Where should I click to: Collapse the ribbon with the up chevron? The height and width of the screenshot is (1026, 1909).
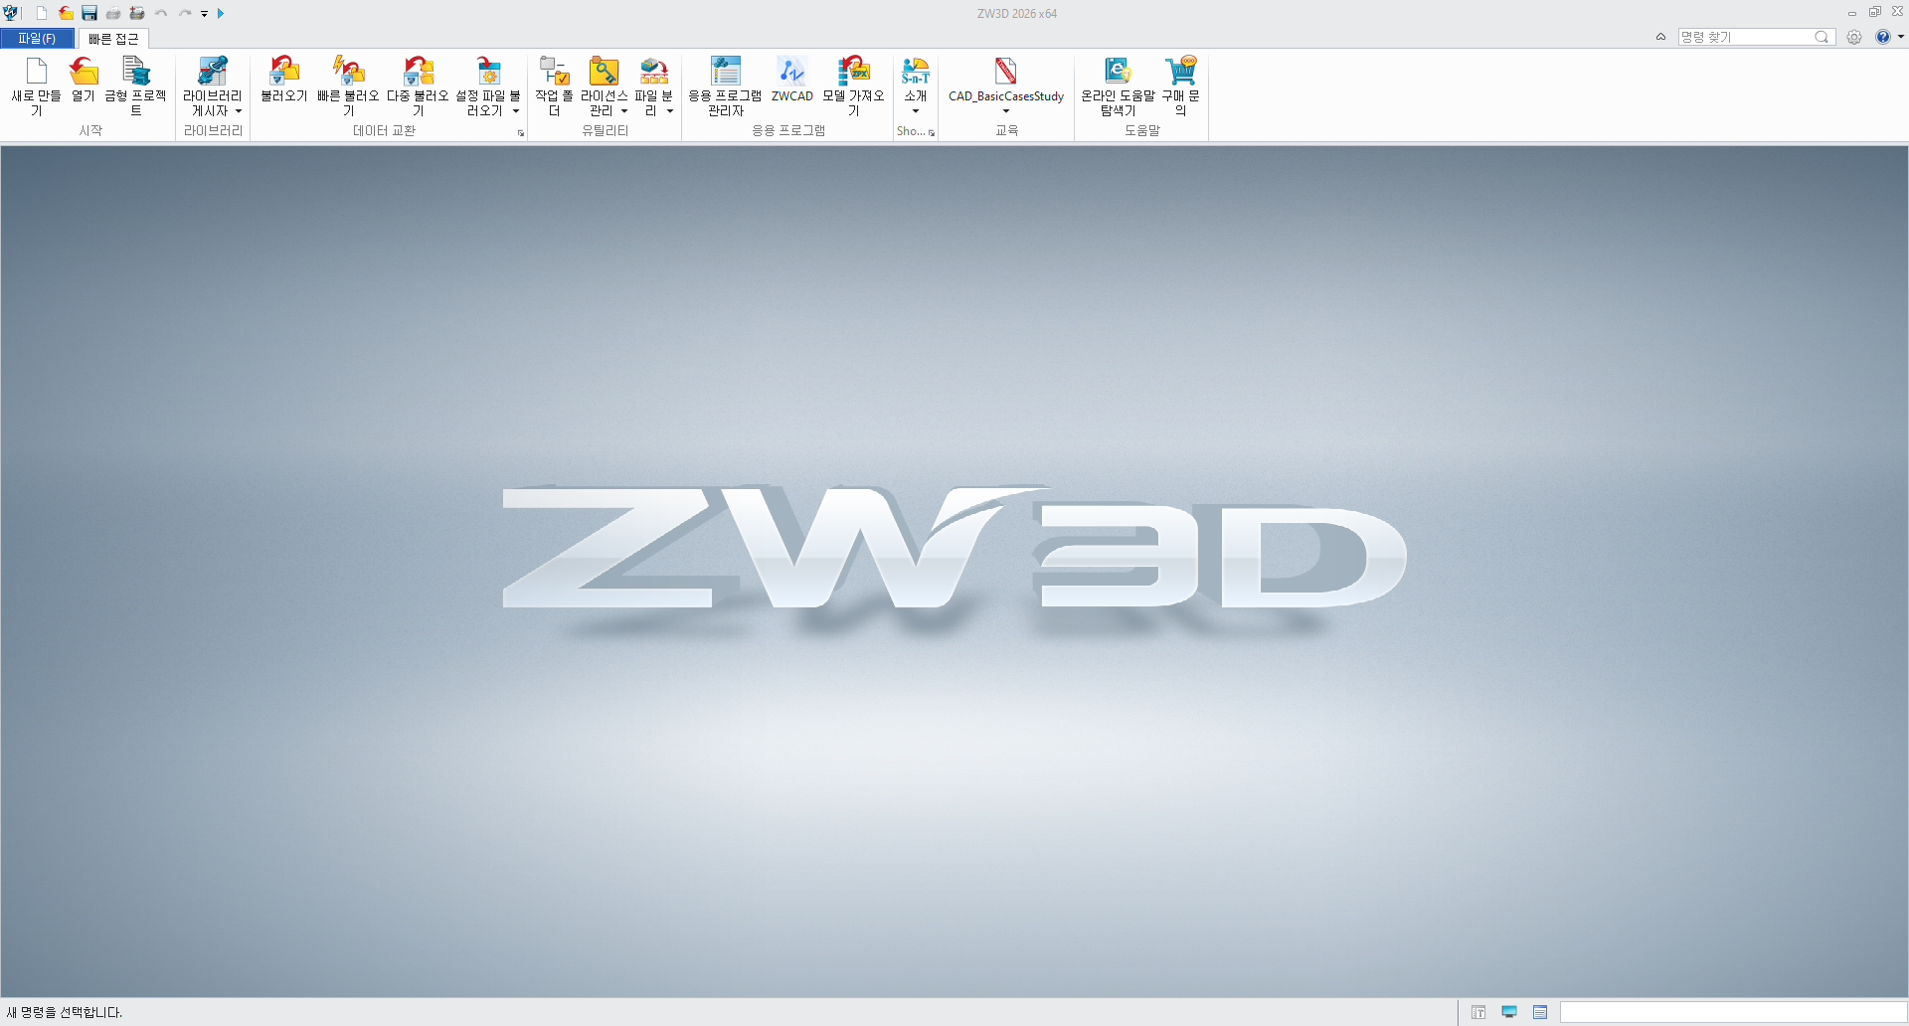pyautogui.click(x=1660, y=37)
